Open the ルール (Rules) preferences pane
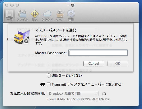Viewport: 142px width, 109px height. coord(60,15)
